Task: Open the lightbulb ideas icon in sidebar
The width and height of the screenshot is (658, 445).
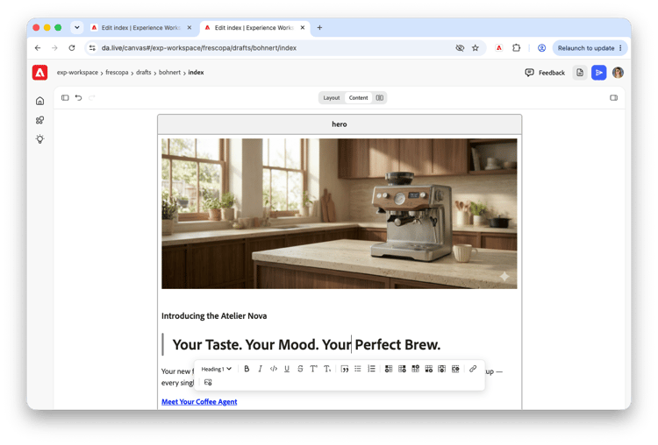Action: [39, 139]
